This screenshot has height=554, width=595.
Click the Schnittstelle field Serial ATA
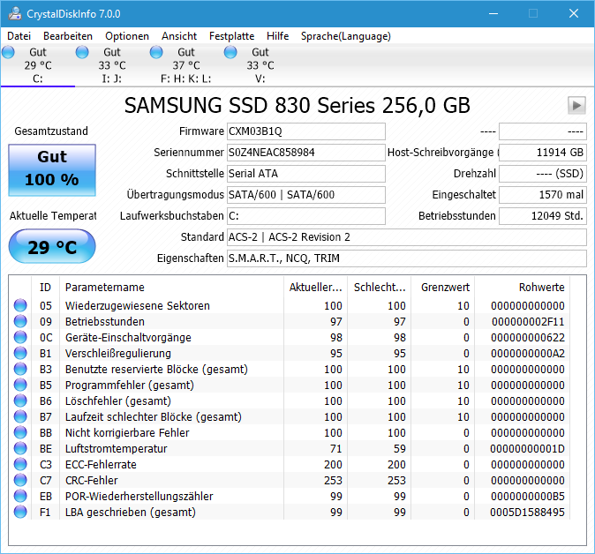[306, 174]
